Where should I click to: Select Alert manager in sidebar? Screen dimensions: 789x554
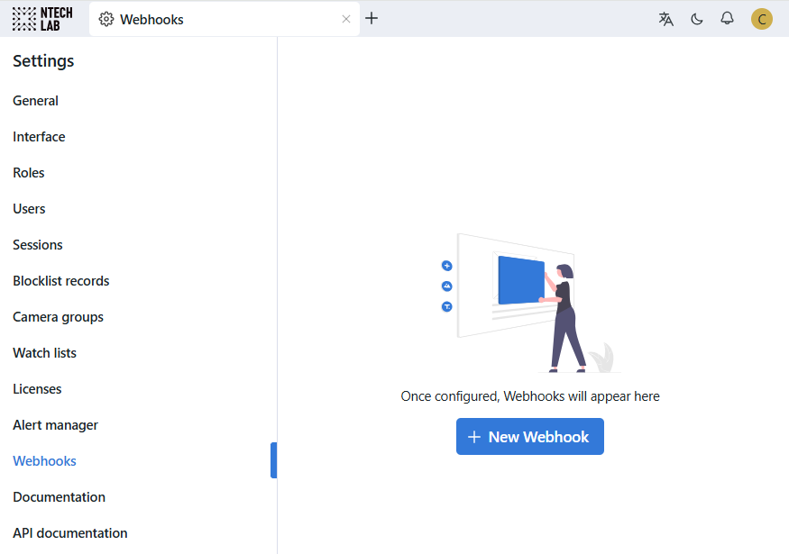pyautogui.click(x=56, y=425)
